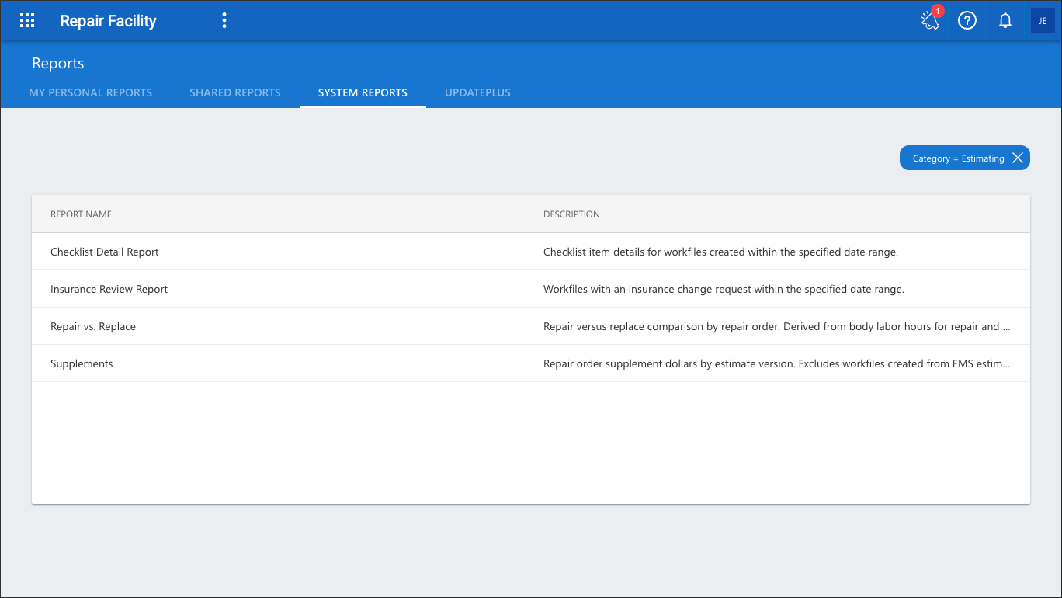Image resolution: width=1062 pixels, height=598 pixels.
Task: Click the Category = Estimating filter chip
Action: coord(958,158)
